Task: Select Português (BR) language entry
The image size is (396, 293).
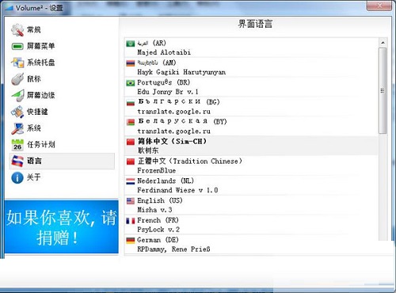Action: click(x=251, y=87)
